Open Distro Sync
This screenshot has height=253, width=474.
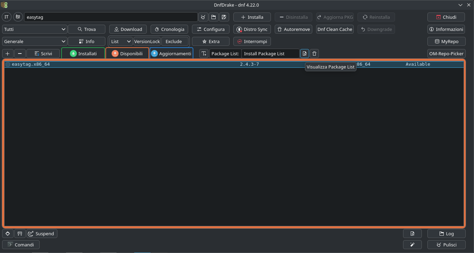pos(252,29)
